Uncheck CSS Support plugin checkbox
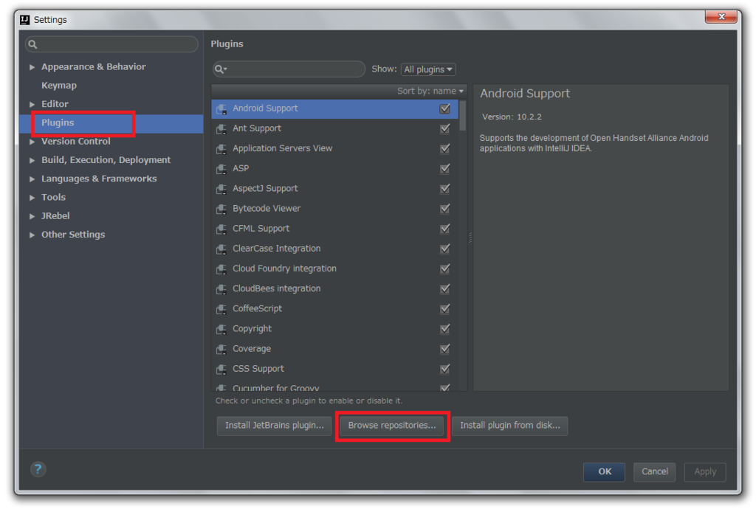This screenshot has width=756, height=509. pos(445,369)
